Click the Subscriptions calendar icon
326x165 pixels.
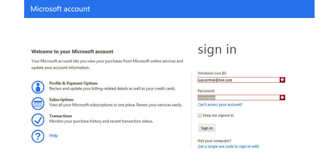click(38, 103)
